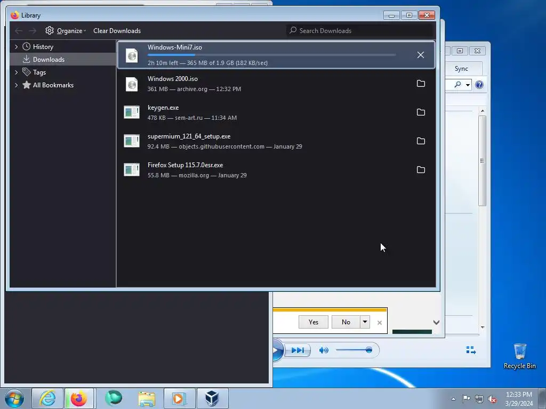This screenshot has height=409, width=546.
Task: Expand the All Bookmarks tree node
Action: point(16,85)
